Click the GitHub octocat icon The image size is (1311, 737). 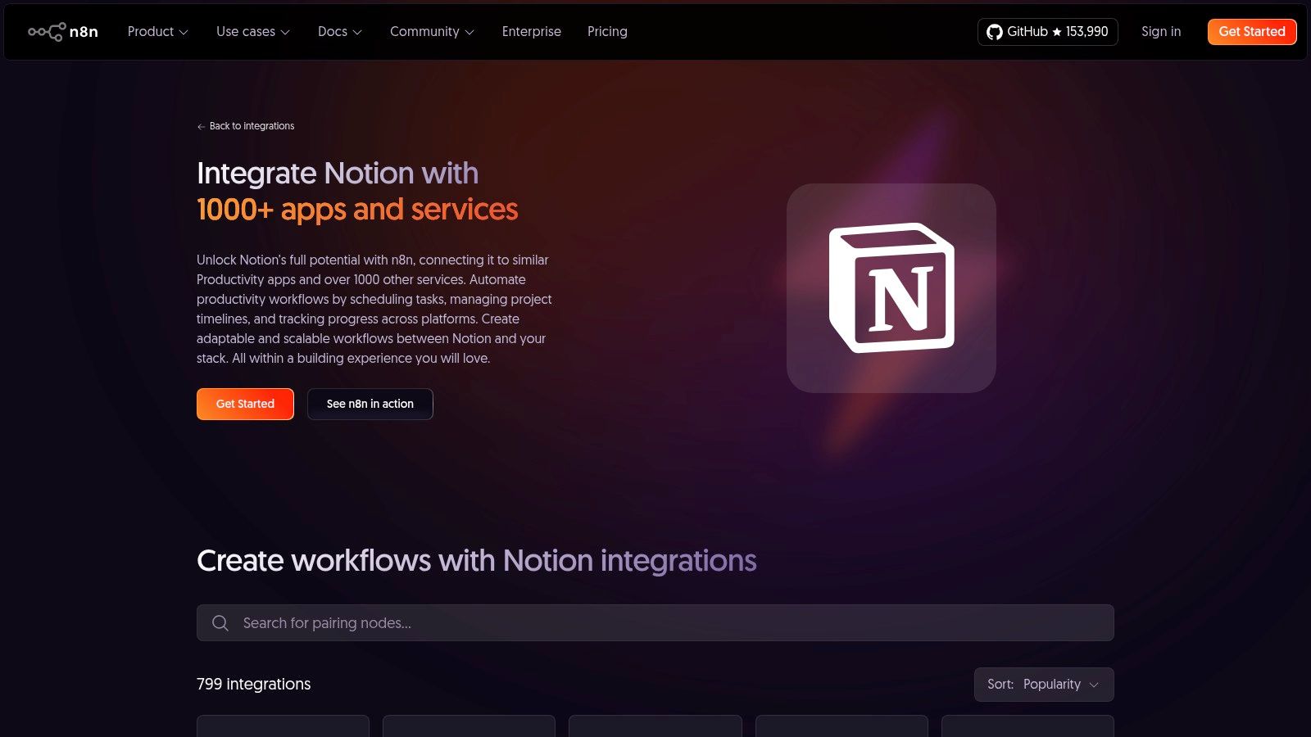point(994,32)
